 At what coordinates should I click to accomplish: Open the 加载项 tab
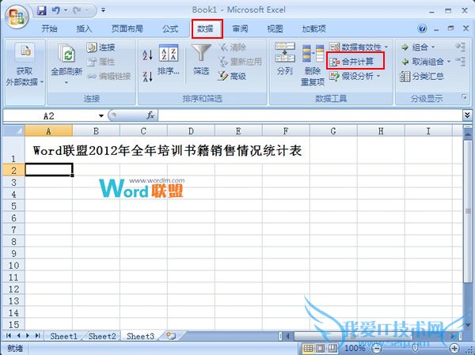pyautogui.click(x=313, y=28)
